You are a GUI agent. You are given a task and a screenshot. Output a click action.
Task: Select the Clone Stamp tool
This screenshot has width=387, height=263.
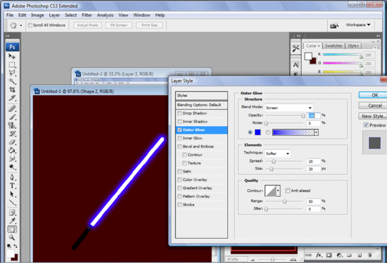point(12,125)
